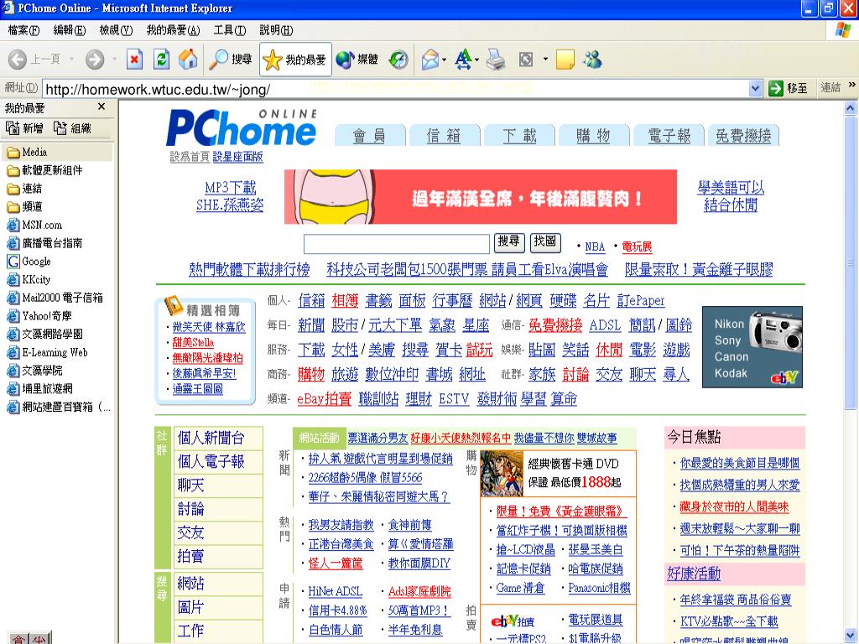Select the 購物 tab on PChome
859x644 pixels.
(x=594, y=135)
